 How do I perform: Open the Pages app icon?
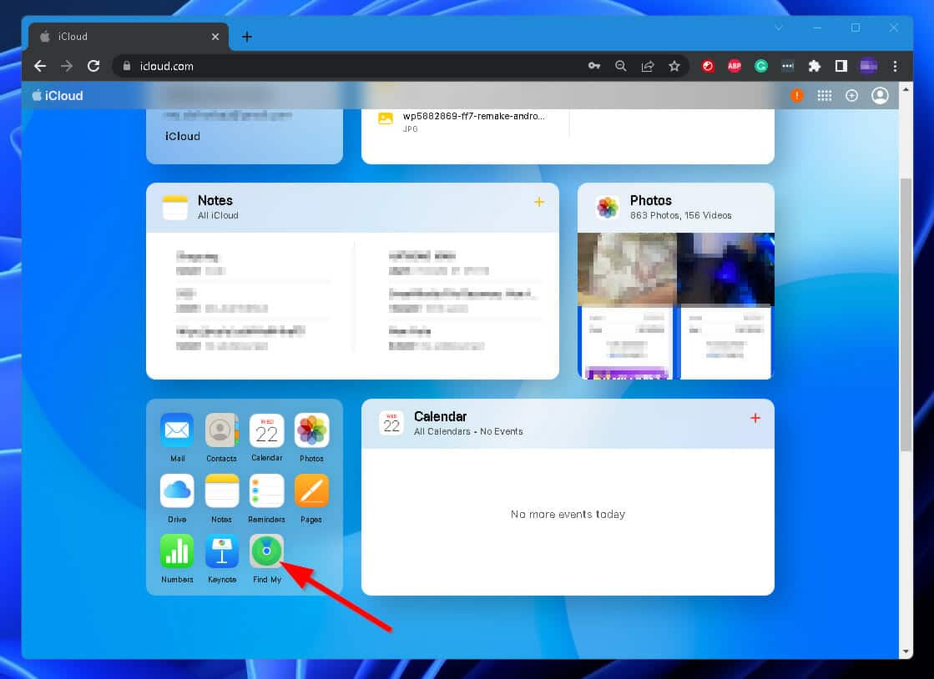tap(311, 490)
